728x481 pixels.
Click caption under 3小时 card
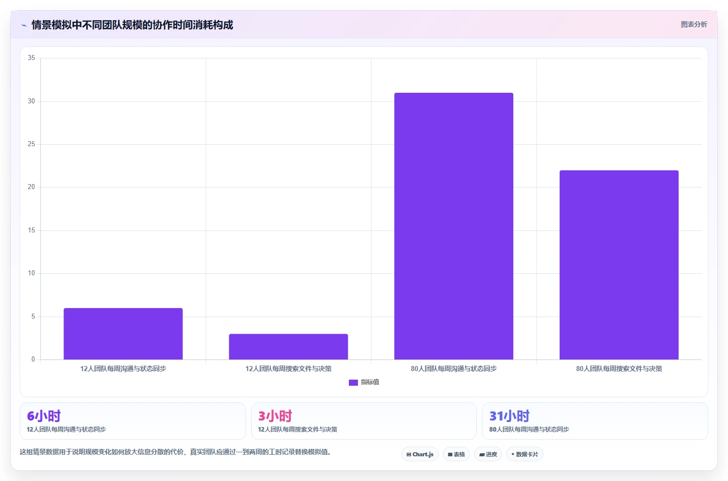pyautogui.click(x=297, y=430)
